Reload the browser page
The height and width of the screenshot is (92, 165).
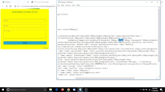pos(10,6)
